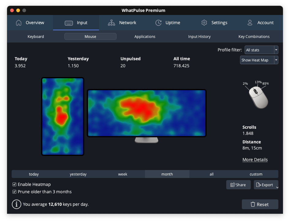Open More Details link

coord(255,160)
